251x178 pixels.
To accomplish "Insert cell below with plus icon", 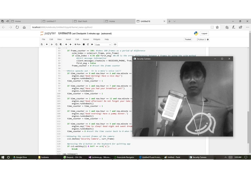I will [x=47, y=44].
